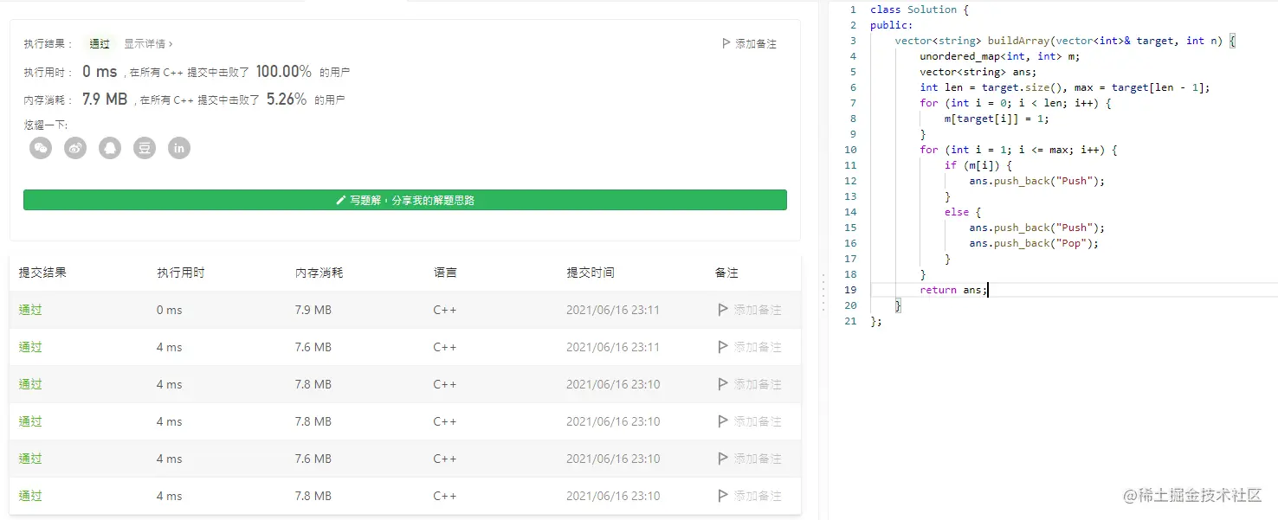Add note to the 0 ms submission row
The height and width of the screenshot is (520, 1278).
point(750,310)
